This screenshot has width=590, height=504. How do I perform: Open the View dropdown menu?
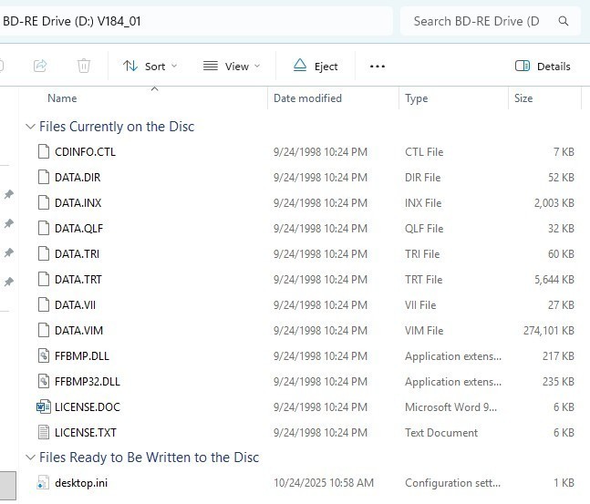click(232, 66)
